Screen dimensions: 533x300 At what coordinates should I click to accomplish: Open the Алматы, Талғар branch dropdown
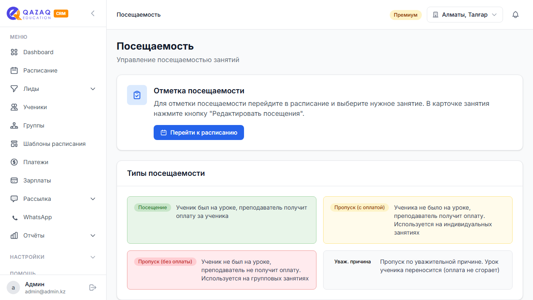click(x=465, y=15)
